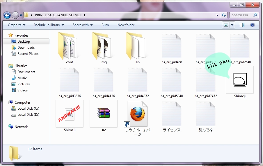Click the Change your view icon
This screenshot has width=263, height=166.
pyautogui.click(x=226, y=25)
